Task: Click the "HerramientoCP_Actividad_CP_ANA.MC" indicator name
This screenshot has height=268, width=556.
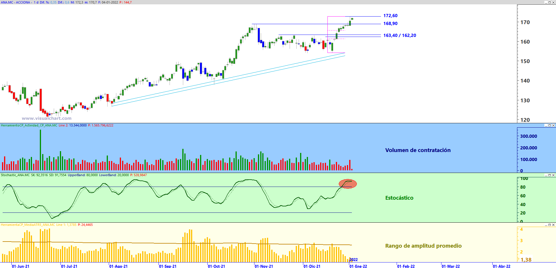Action: [29, 125]
